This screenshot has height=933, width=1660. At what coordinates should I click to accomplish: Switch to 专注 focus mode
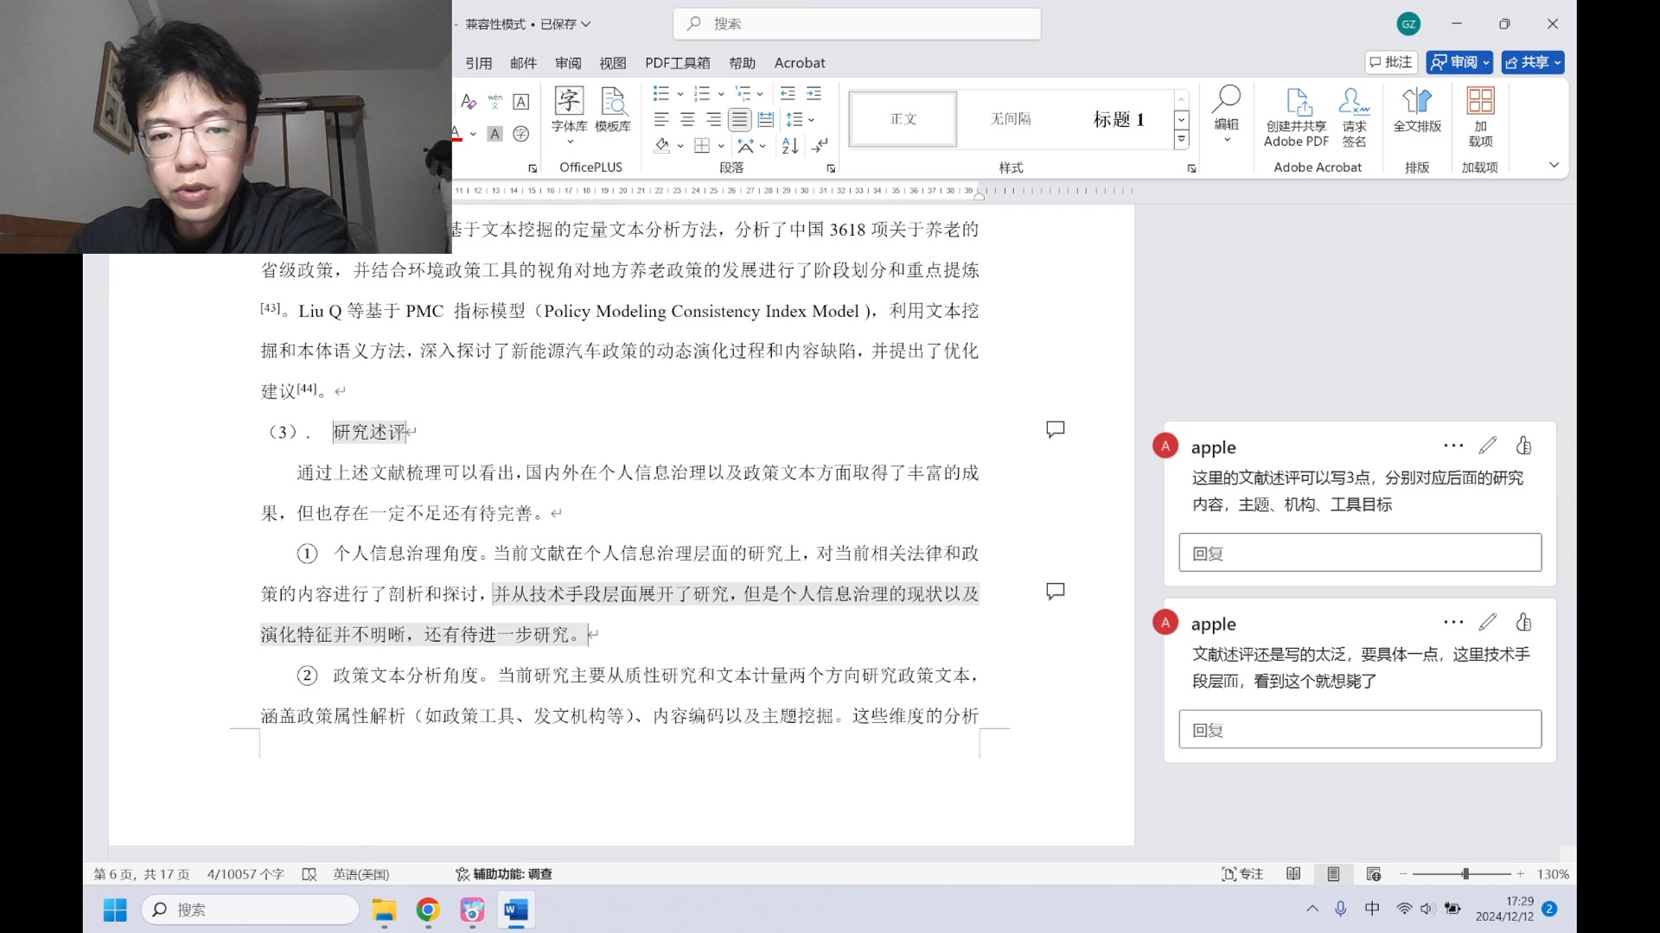tap(1242, 873)
